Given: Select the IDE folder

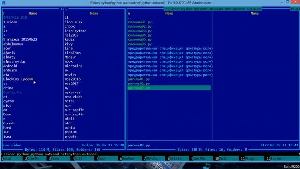Looking at the screenshot, I should tap(6, 132).
